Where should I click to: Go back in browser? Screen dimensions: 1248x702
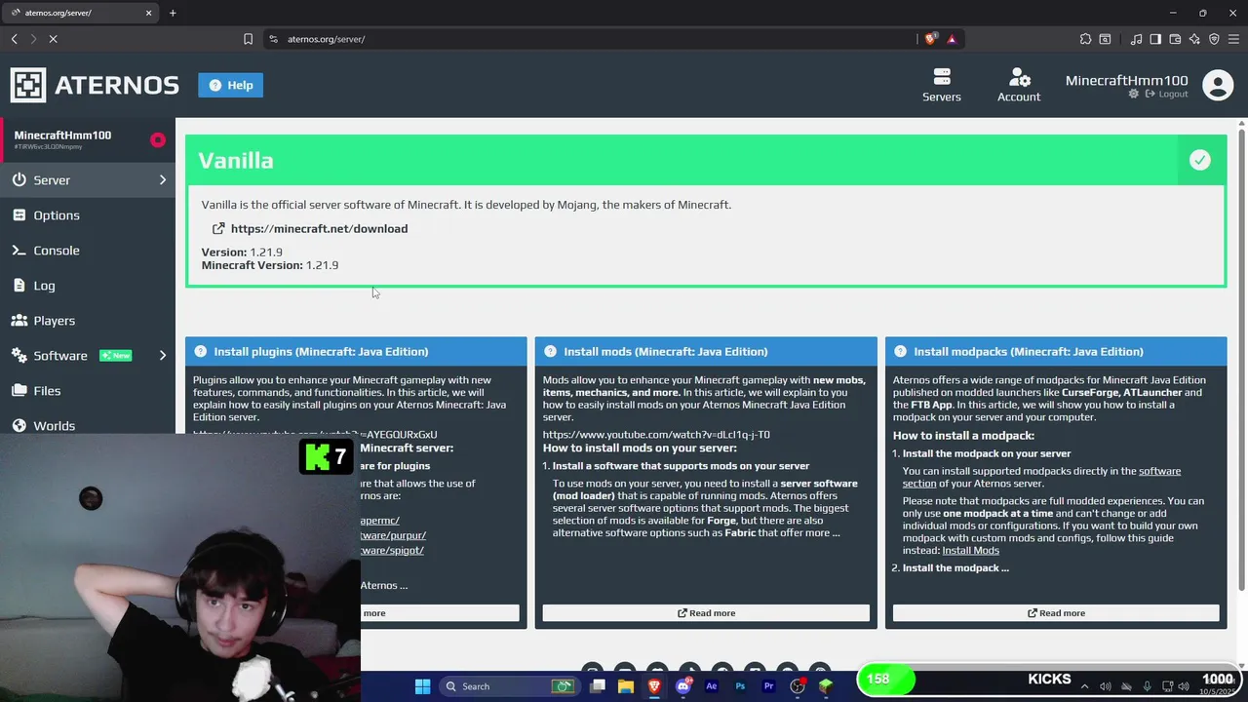coord(15,39)
